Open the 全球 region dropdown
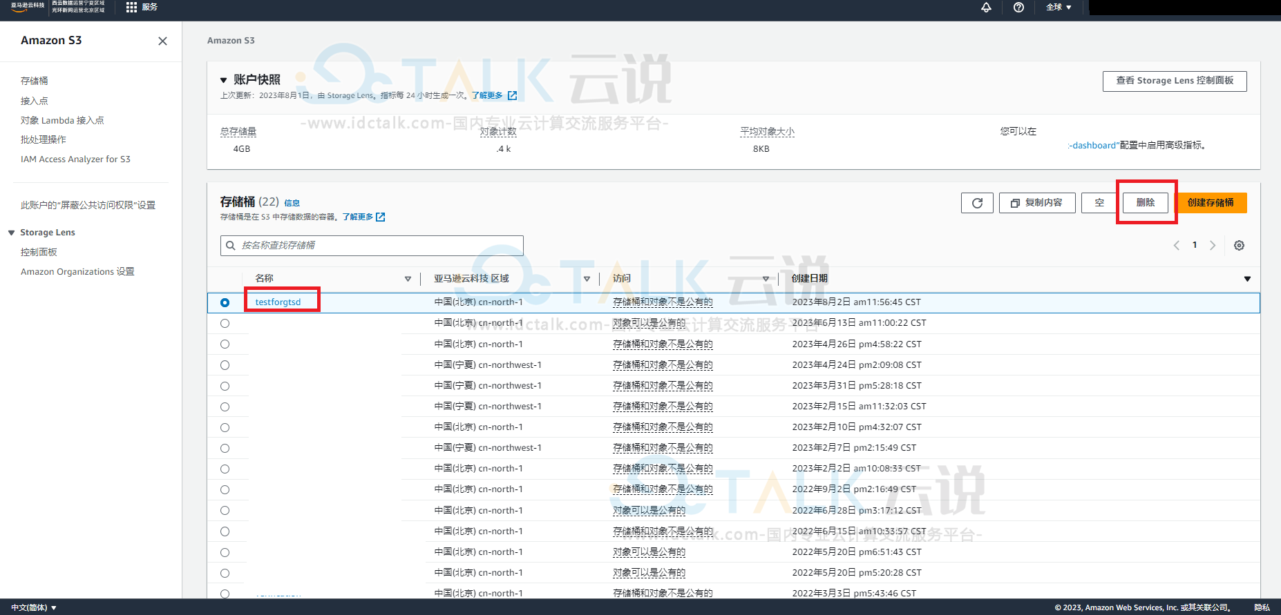Screen dimensions: 1281x615 tap(1059, 7)
